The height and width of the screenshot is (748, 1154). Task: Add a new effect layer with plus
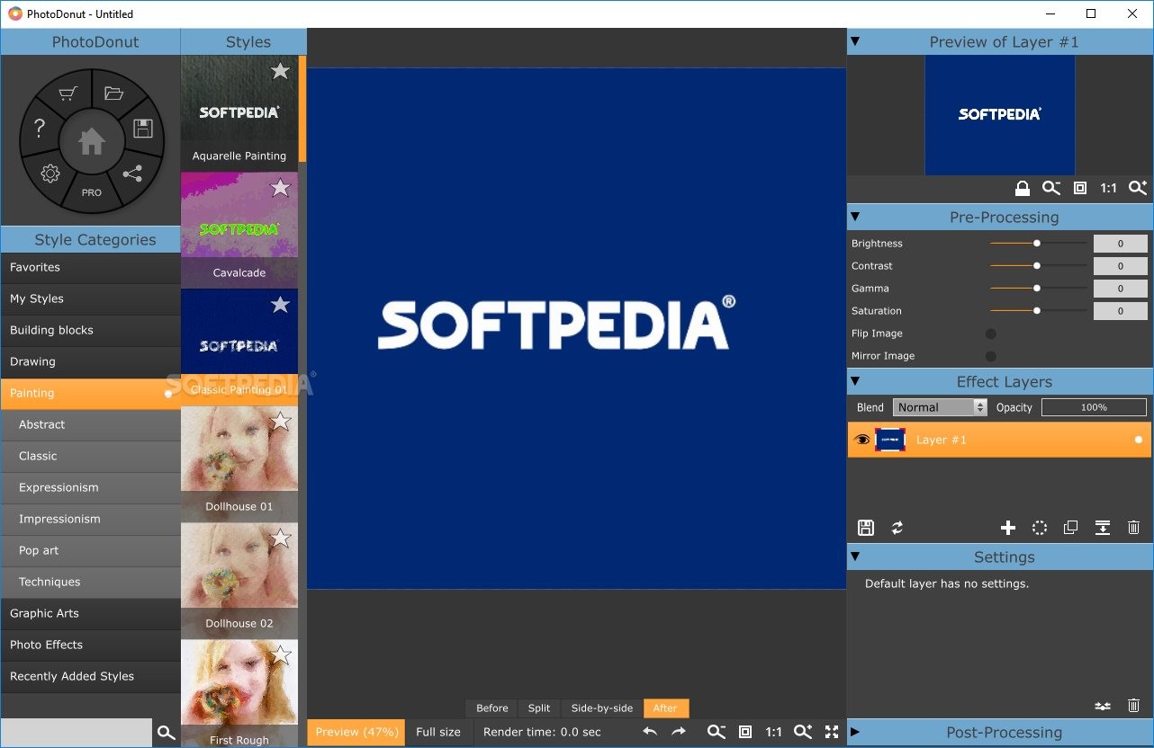(x=1008, y=528)
